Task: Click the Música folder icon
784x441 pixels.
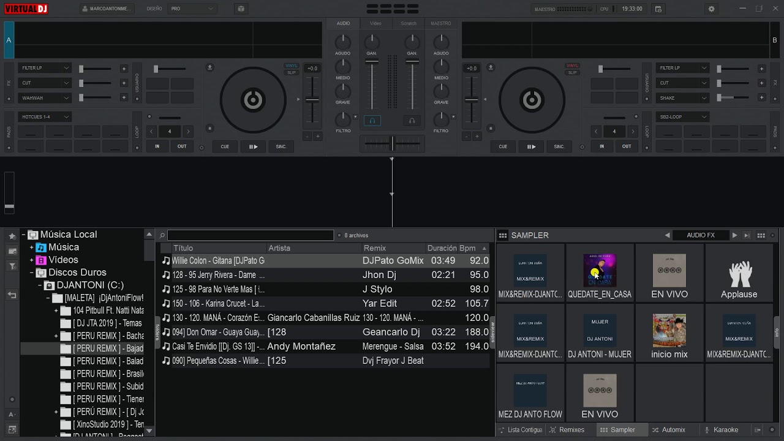Action: pos(41,247)
